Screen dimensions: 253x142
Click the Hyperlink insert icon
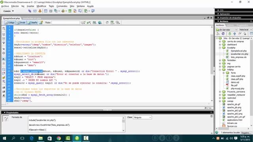click(30, 11)
